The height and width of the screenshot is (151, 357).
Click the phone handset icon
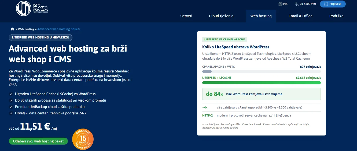(x=297, y=4)
